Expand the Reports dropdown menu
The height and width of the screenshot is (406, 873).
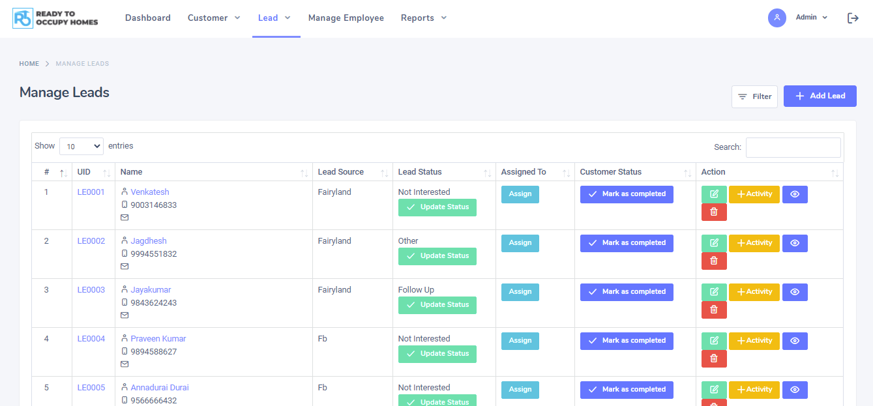pos(424,18)
